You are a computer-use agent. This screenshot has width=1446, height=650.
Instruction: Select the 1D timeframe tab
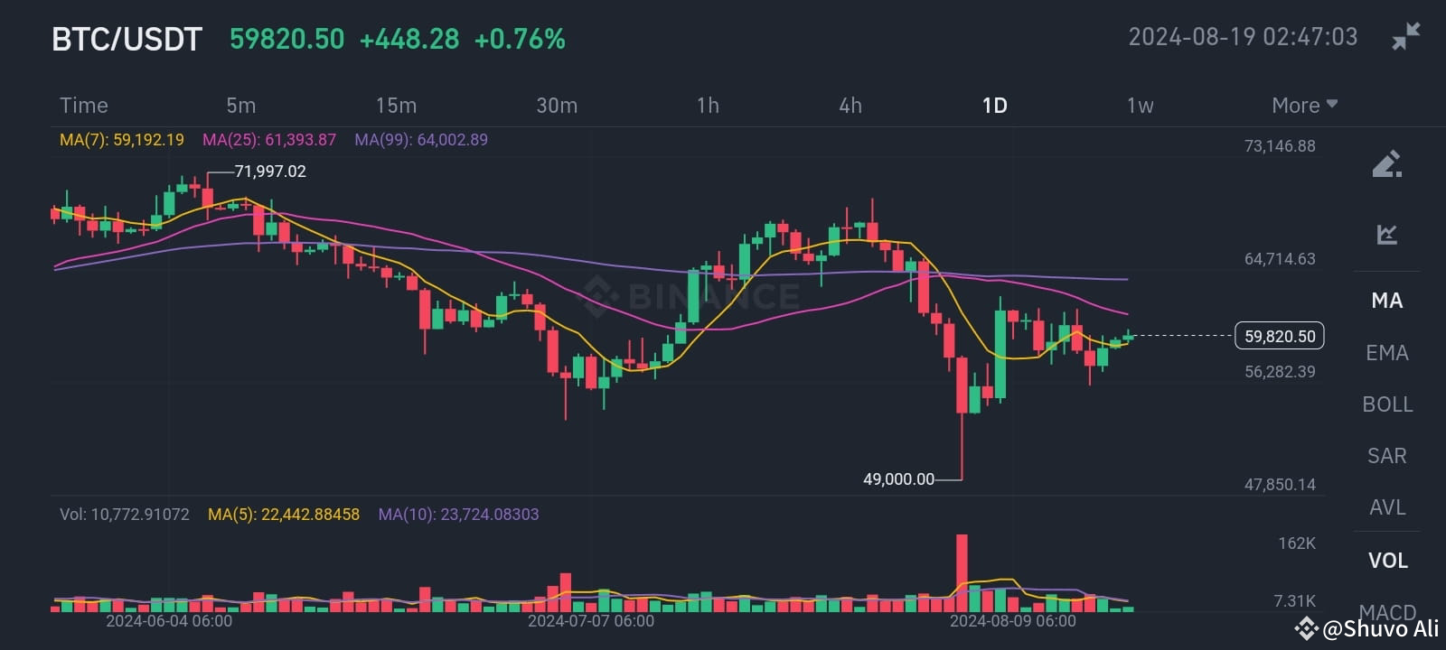(993, 105)
